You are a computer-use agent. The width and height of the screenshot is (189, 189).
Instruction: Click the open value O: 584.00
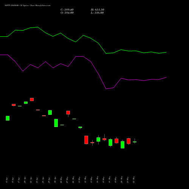[67, 13]
